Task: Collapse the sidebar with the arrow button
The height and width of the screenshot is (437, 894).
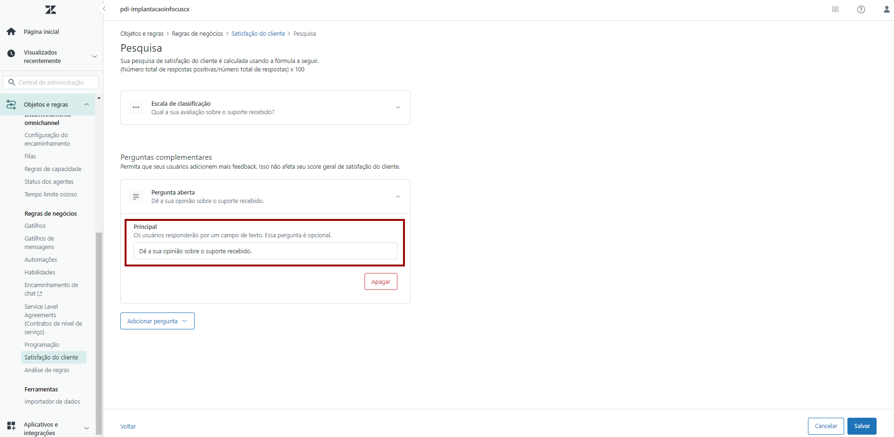Action: click(104, 9)
